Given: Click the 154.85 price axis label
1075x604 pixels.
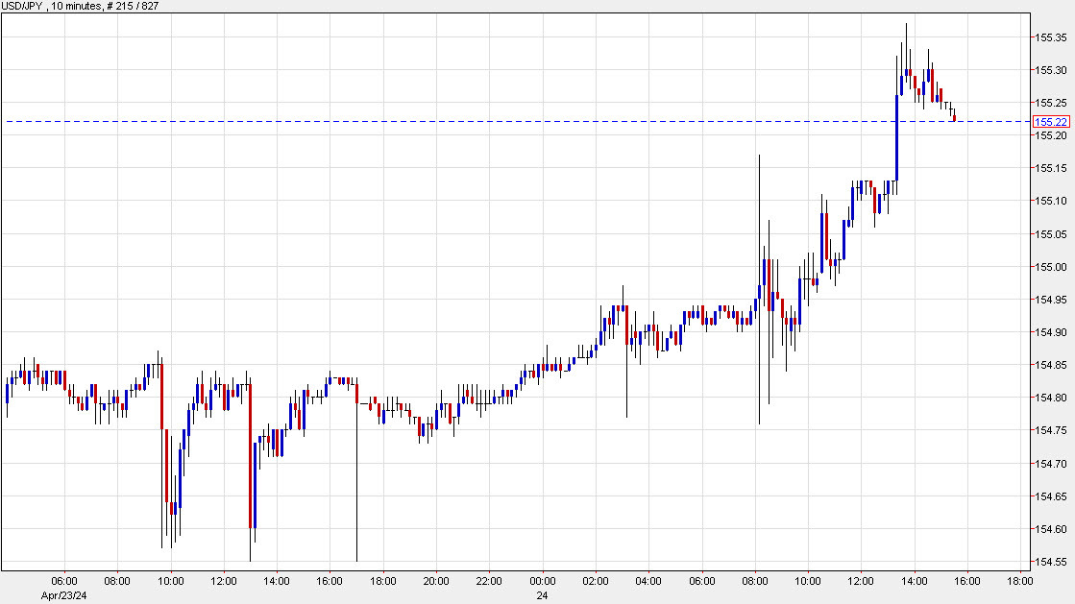Looking at the screenshot, I should [1050, 365].
